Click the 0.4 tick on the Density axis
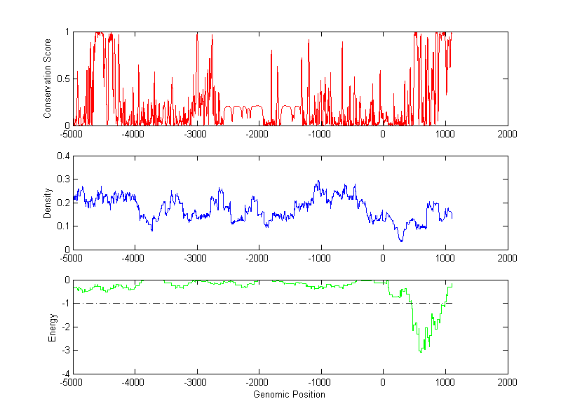The height and width of the screenshot is (420, 561). pos(62,156)
